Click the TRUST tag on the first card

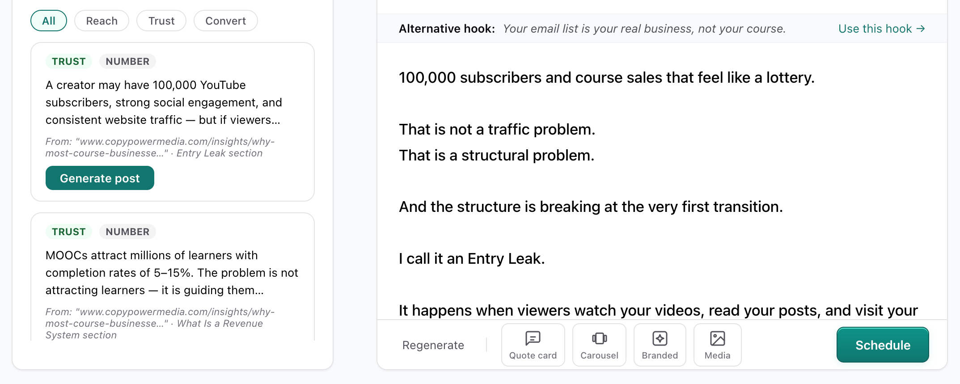pyautogui.click(x=68, y=62)
